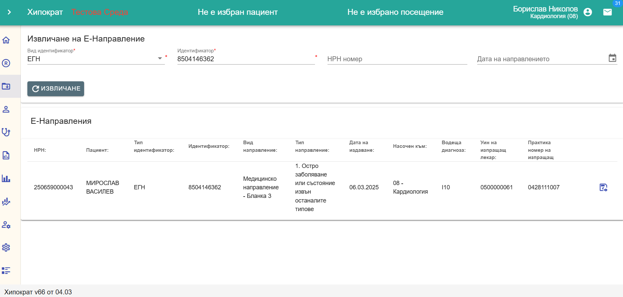Click the Хипократ app title

coord(45,12)
